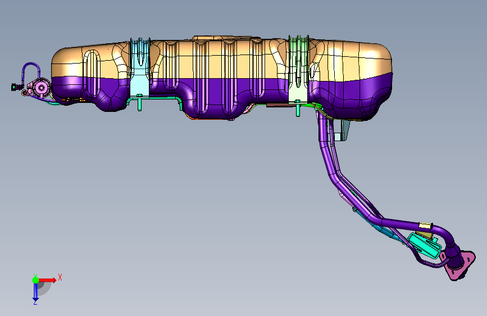Select the pink round valve at tank's left end
The image size is (487, 316).
[42, 87]
